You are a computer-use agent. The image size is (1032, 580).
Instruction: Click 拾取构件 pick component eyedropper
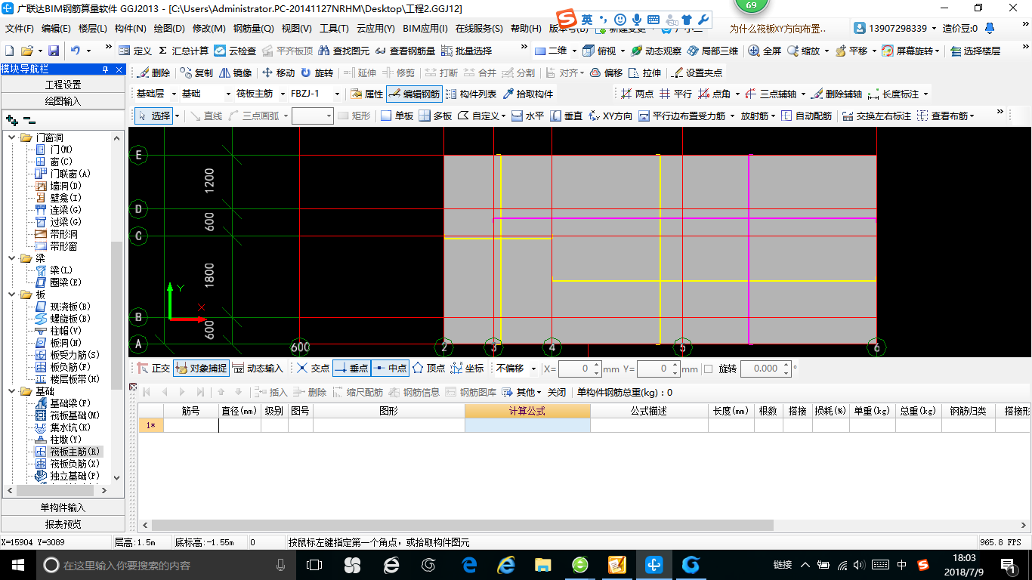point(528,94)
